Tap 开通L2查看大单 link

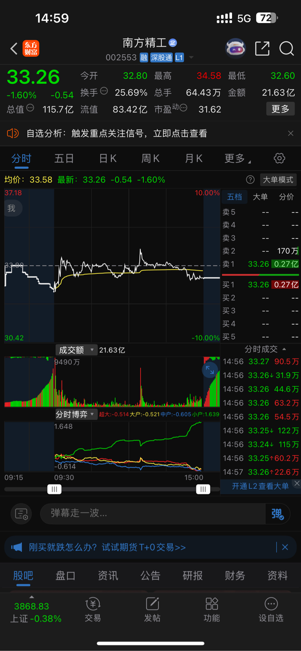(x=260, y=486)
